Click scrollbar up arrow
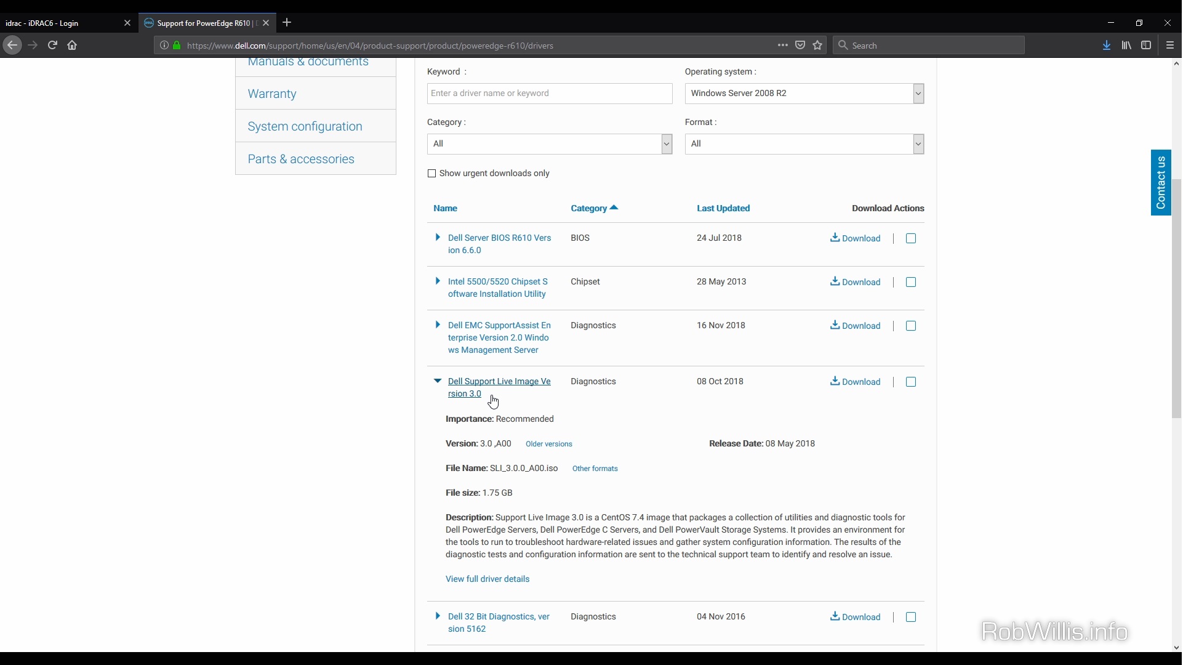 tap(1177, 63)
